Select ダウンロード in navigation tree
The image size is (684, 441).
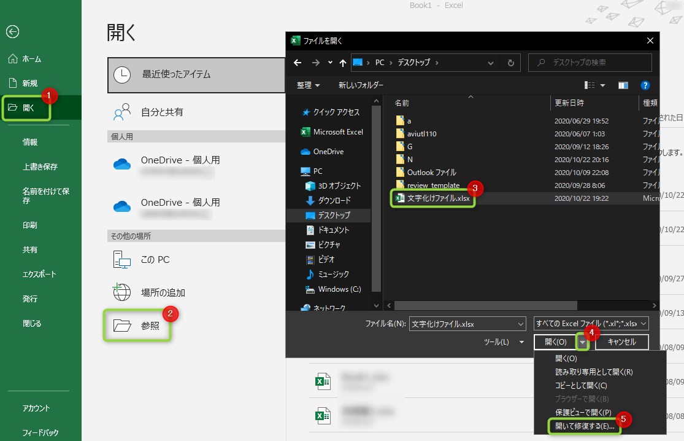[328, 200]
